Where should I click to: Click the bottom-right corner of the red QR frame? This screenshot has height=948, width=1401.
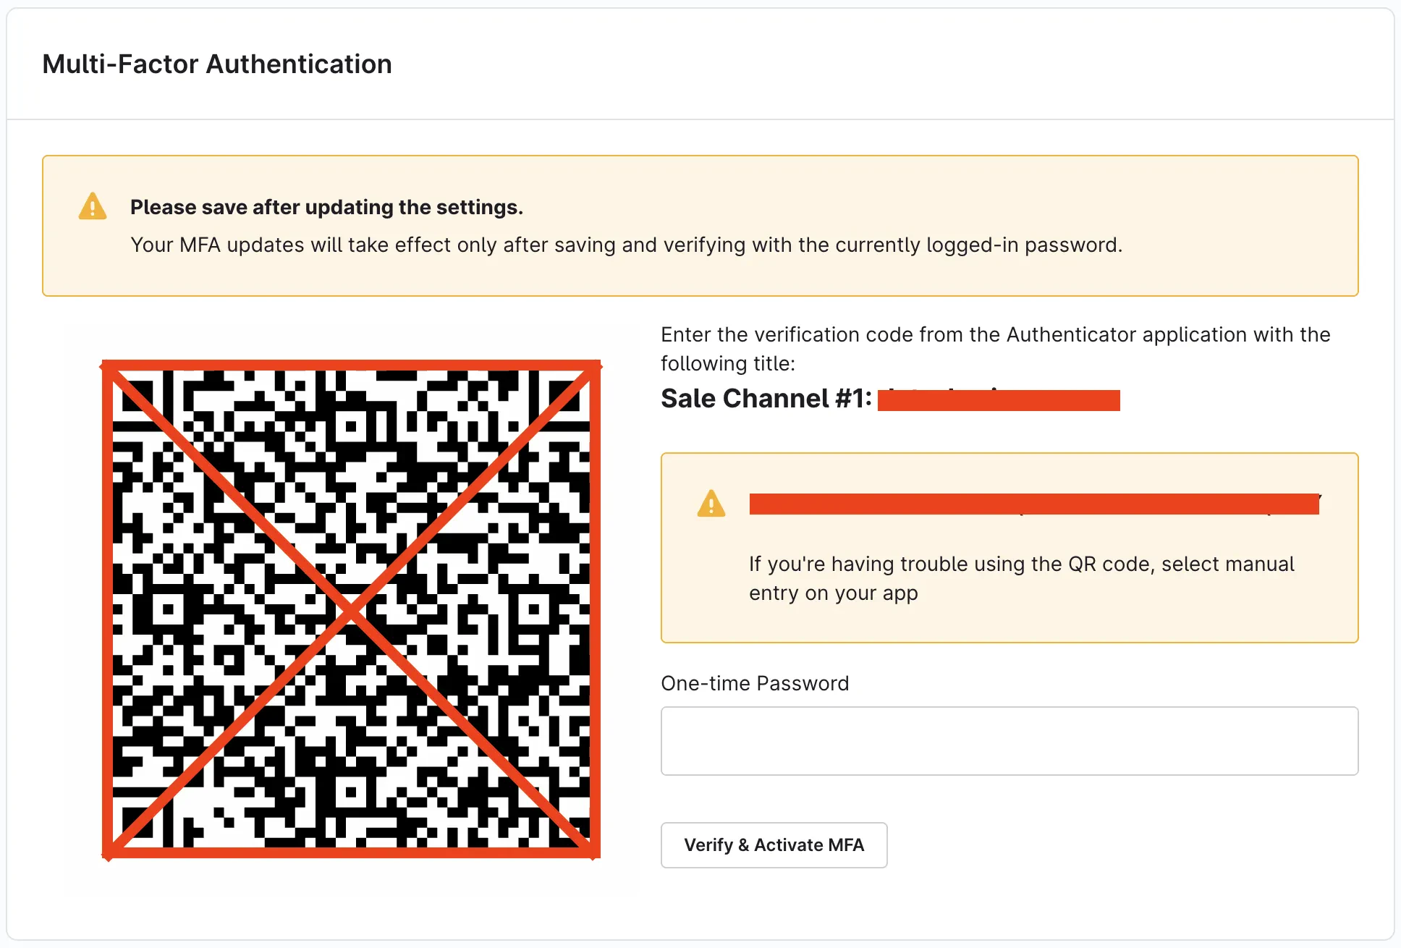coord(596,854)
